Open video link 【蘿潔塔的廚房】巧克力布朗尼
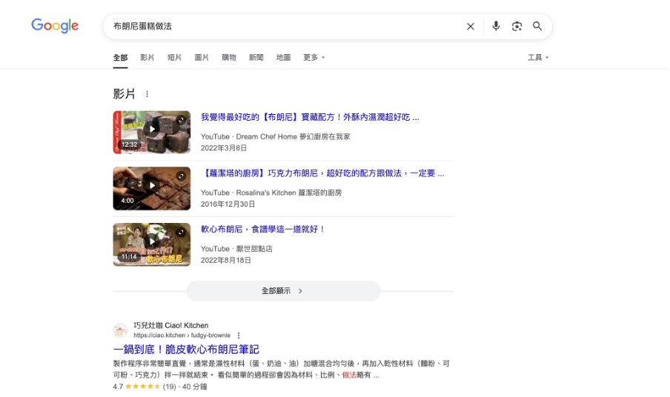Screen dimensions: 670x397 click(322, 173)
